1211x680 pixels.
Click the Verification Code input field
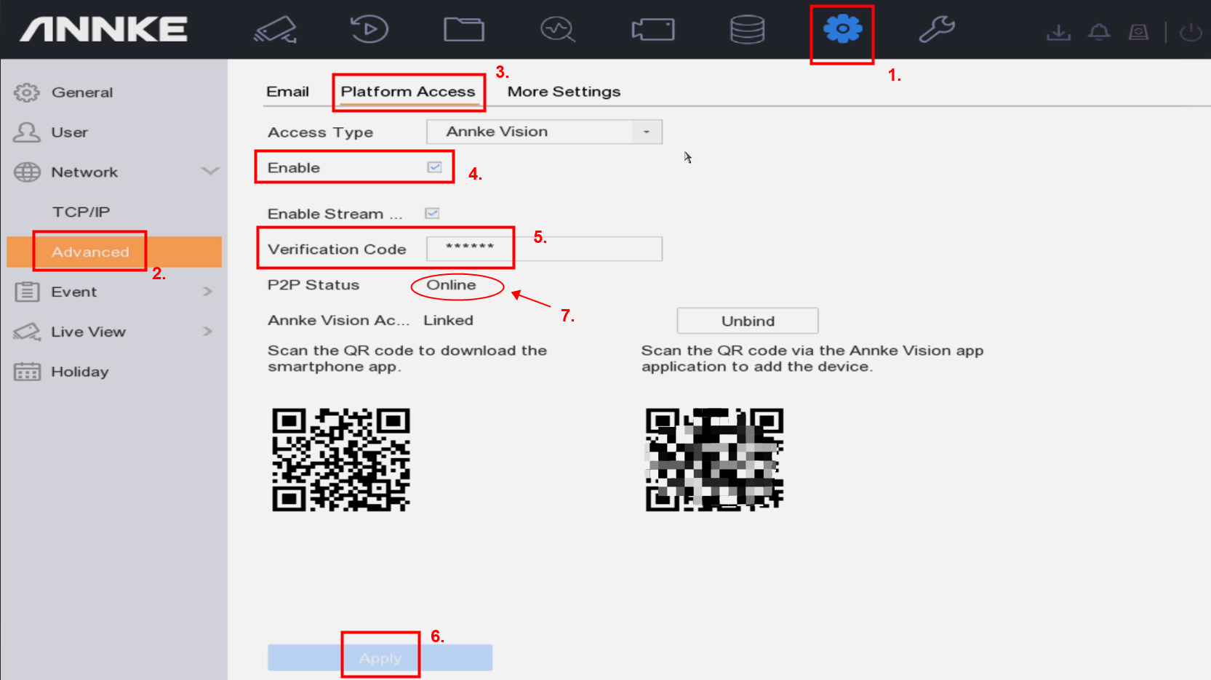click(x=544, y=249)
